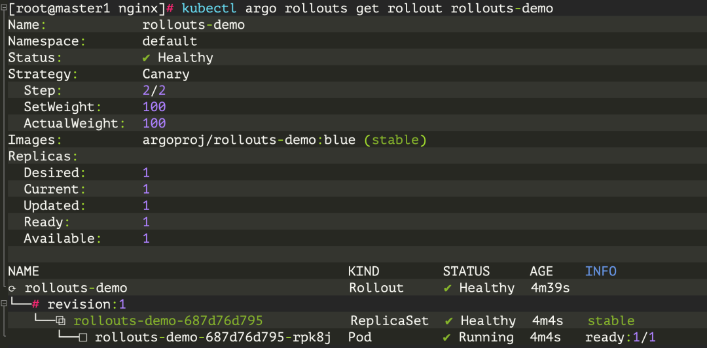707x348 pixels.
Task: Click the INFO column header
Action: (x=600, y=271)
